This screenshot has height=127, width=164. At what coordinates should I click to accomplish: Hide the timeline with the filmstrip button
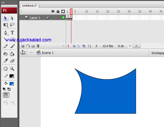[x=23, y=53]
